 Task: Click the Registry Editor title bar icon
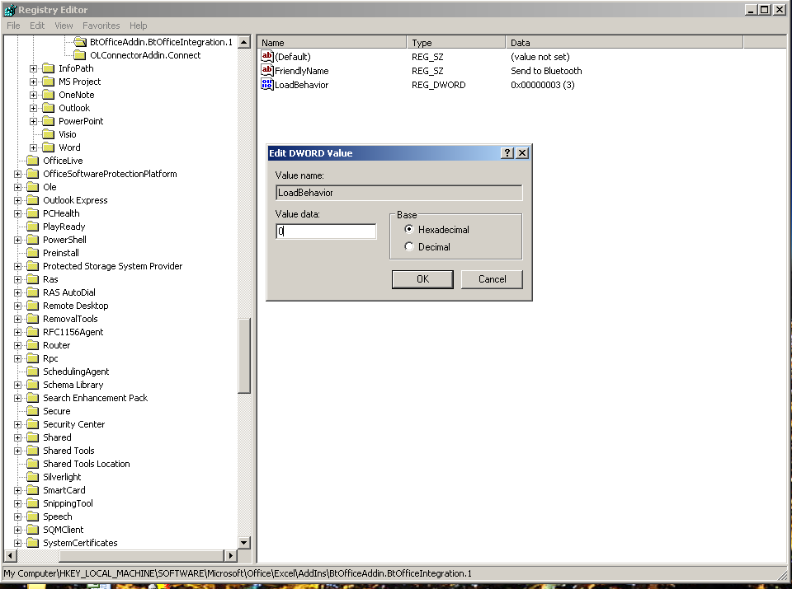(x=10, y=10)
